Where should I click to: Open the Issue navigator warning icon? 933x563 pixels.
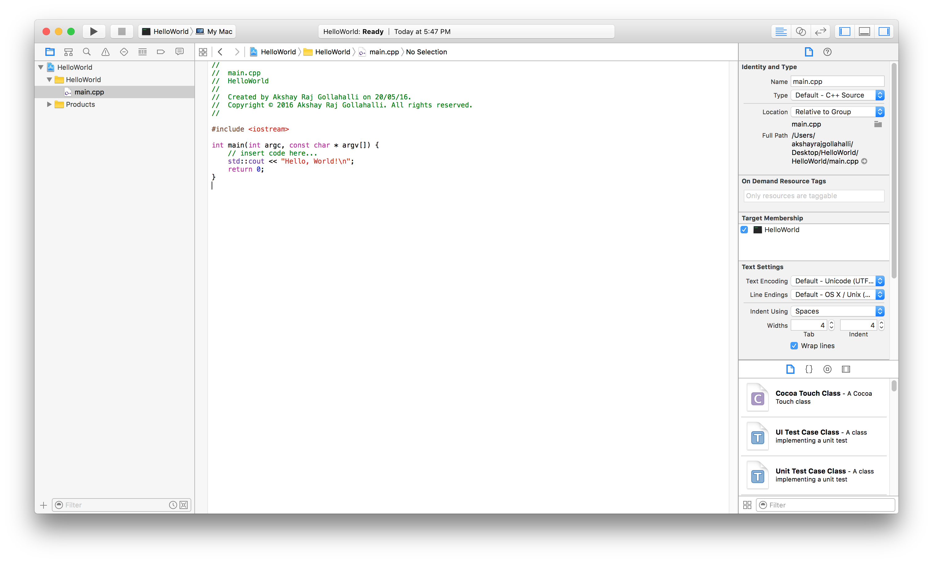click(x=105, y=52)
